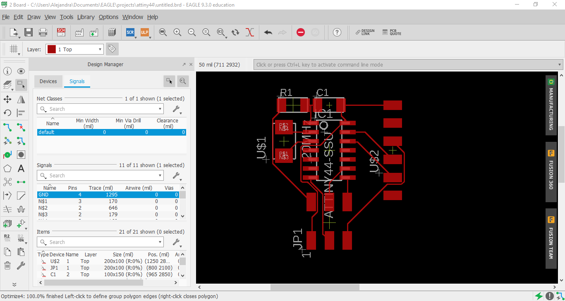
Task: Switch to the Devices tab
Action: [x=48, y=81]
